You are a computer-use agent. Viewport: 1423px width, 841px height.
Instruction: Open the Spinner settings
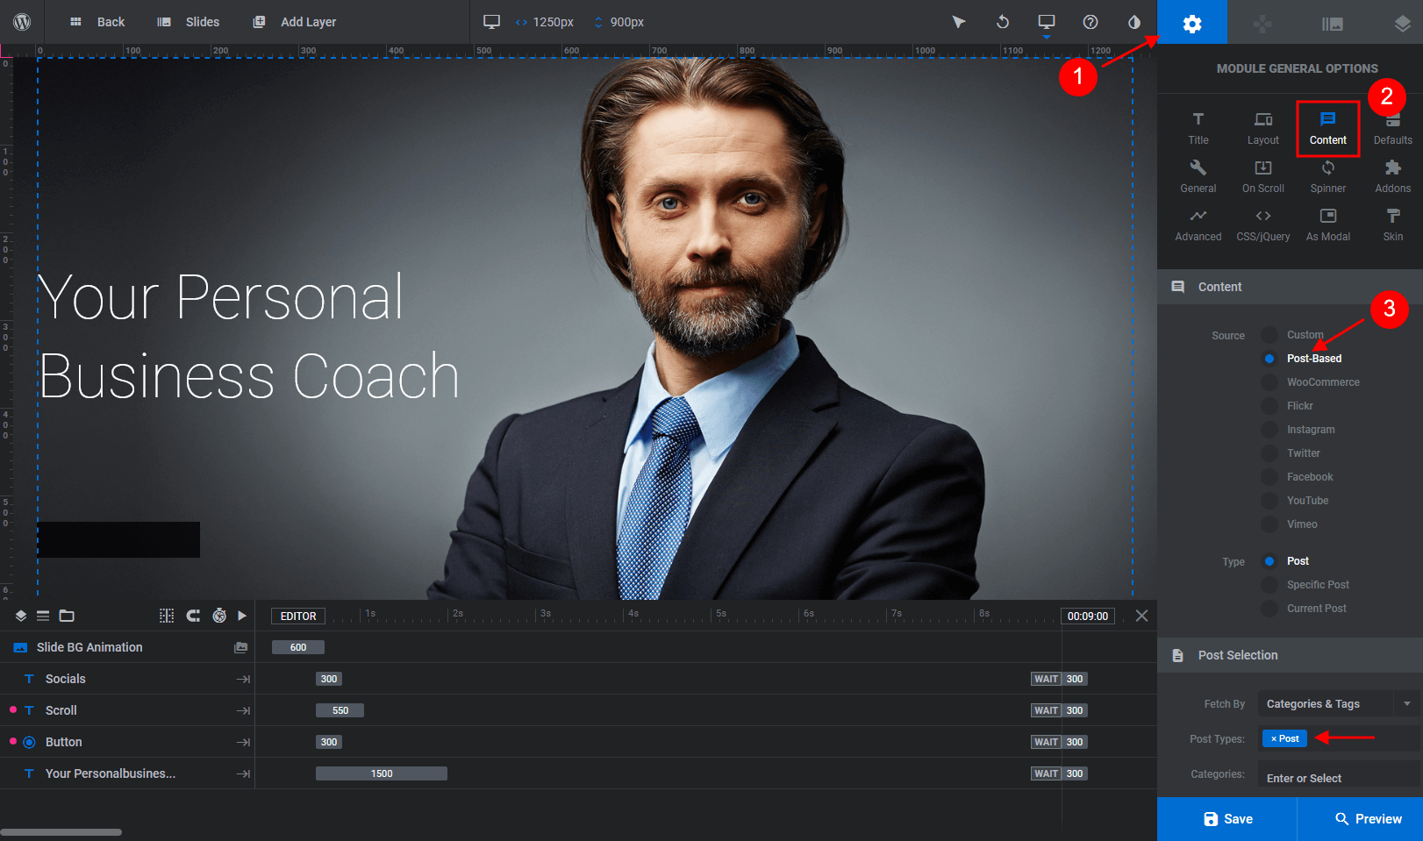click(x=1328, y=176)
